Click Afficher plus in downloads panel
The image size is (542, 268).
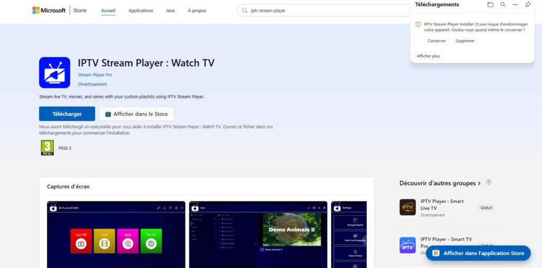coord(428,56)
